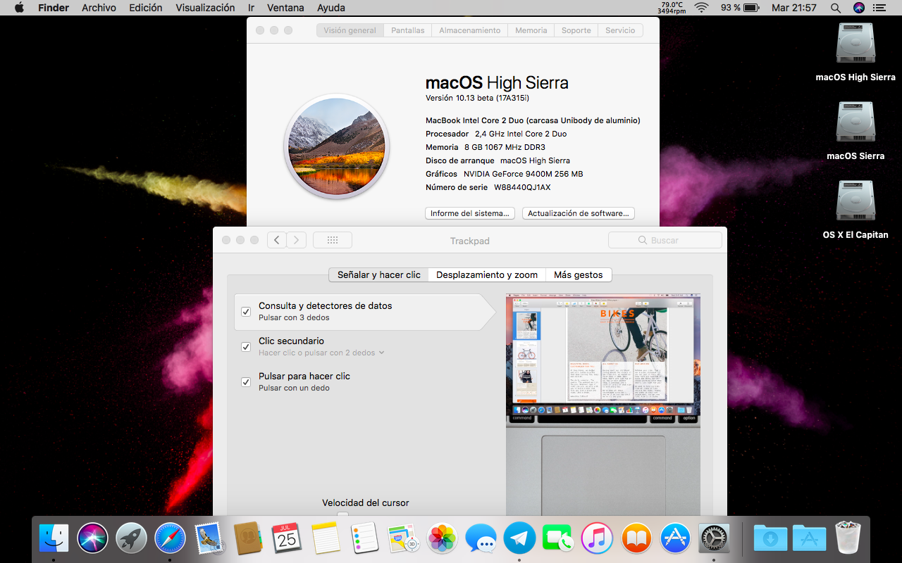
Task: Switch to Soporte tab
Action: coord(576,30)
